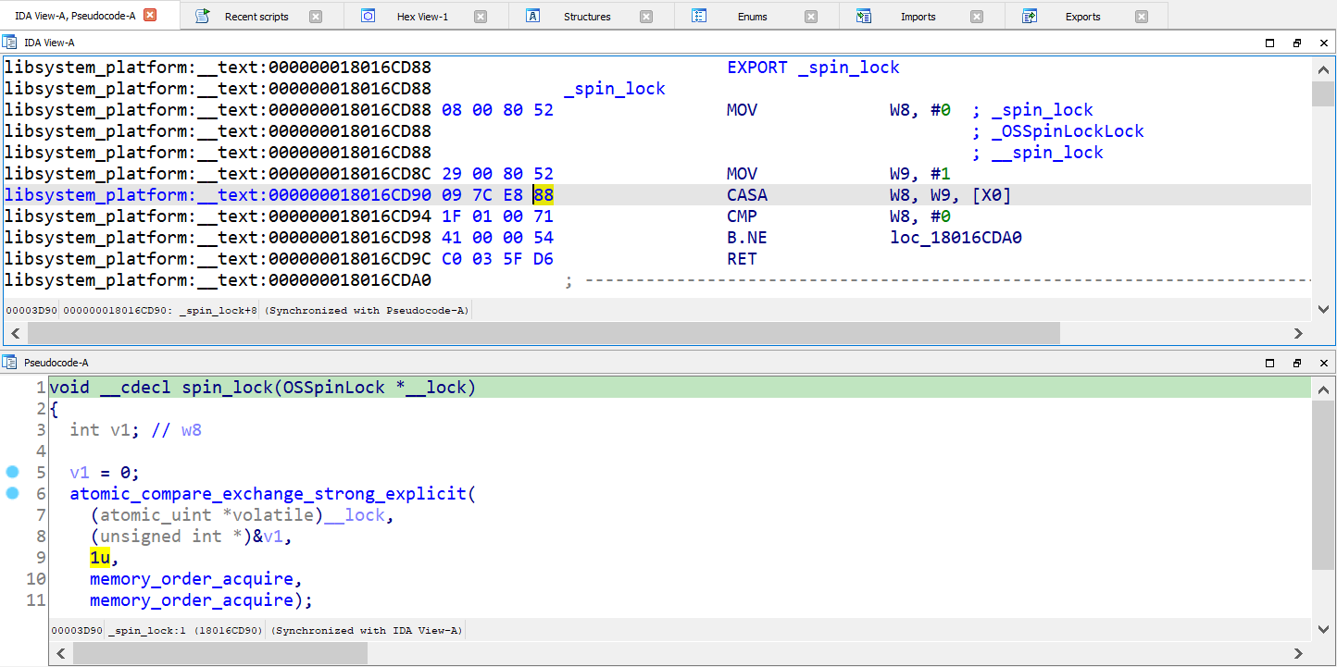Click the IDA View-A panel icon
Viewport: 1337px width, 667px height.
(9, 43)
